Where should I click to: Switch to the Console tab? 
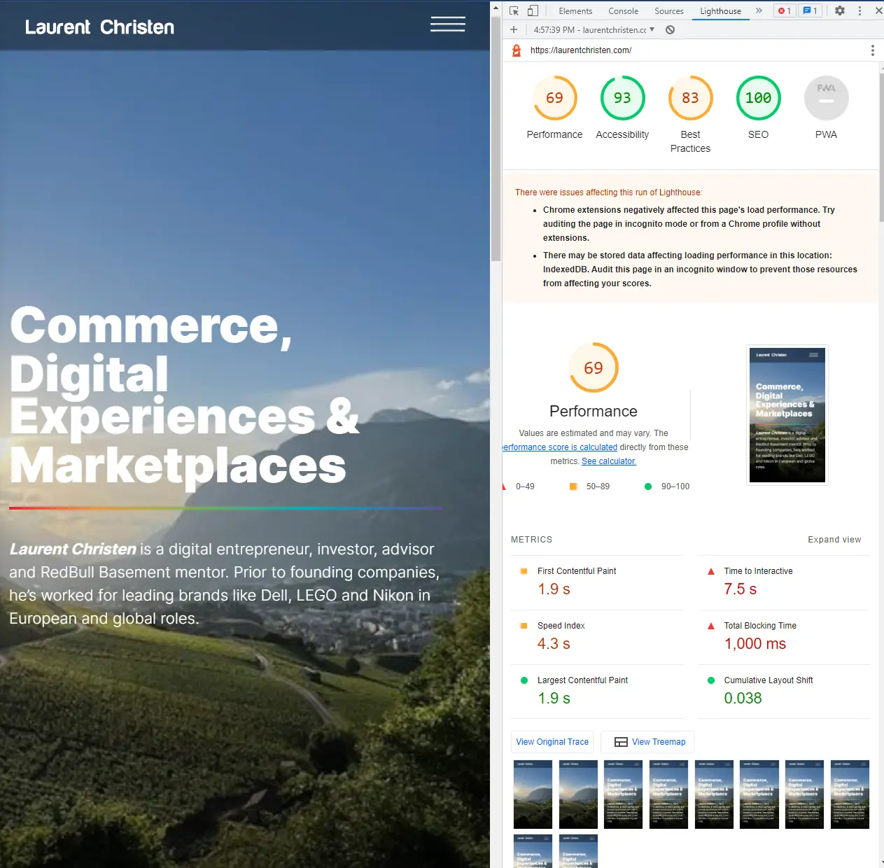point(623,11)
